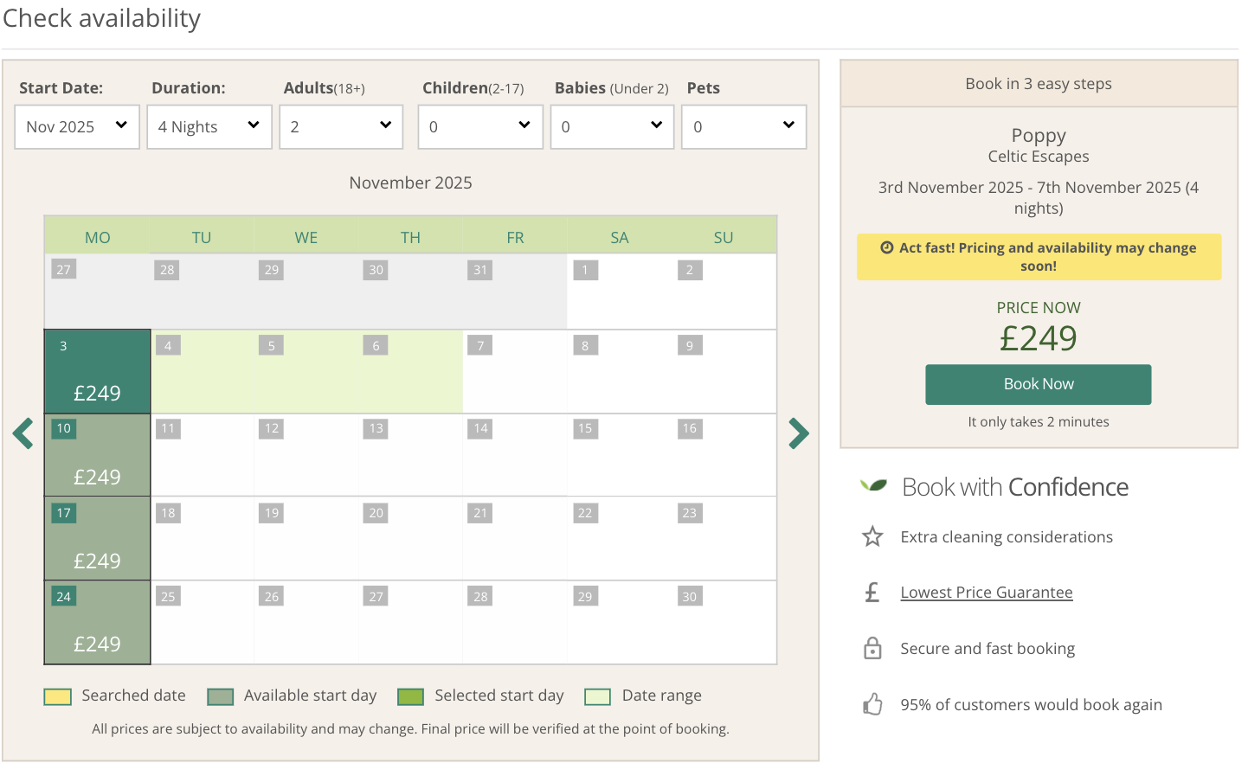Click the Poppy property name
The width and height of the screenshot is (1248, 763).
click(1039, 136)
